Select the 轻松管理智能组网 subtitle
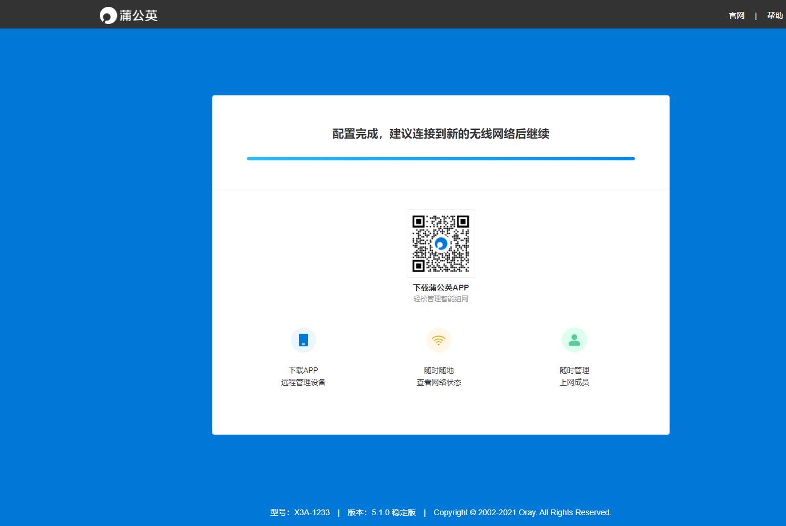786x526 pixels. click(x=440, y=298)
